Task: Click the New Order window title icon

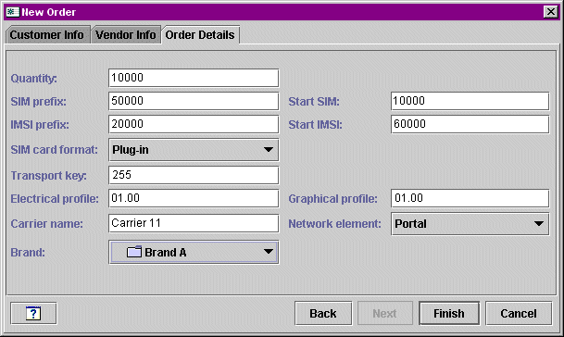Action: (13, 12)
